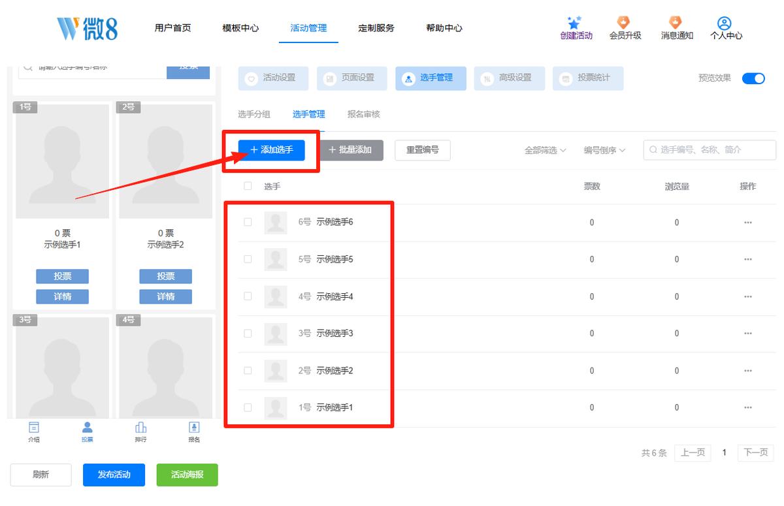Click the 刷新 button
Screen dimensions: 784x506
tap(41, 475)
